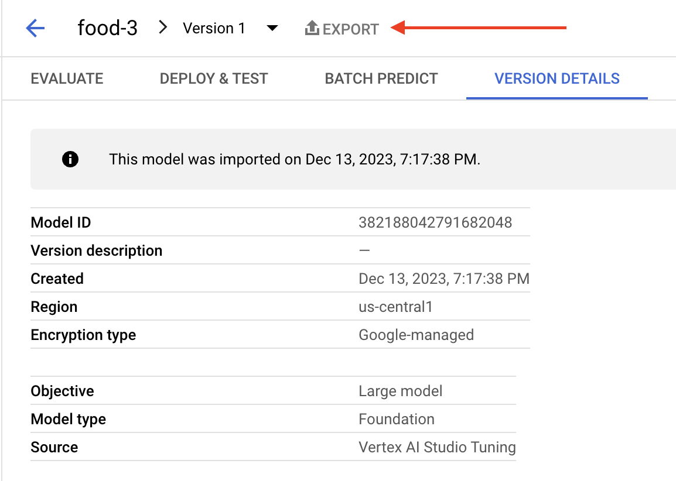Click the Foundation value

tap(397, 419)
